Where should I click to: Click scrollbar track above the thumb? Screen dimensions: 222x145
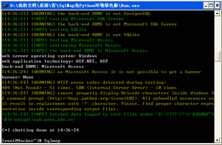tap(217, 34)
